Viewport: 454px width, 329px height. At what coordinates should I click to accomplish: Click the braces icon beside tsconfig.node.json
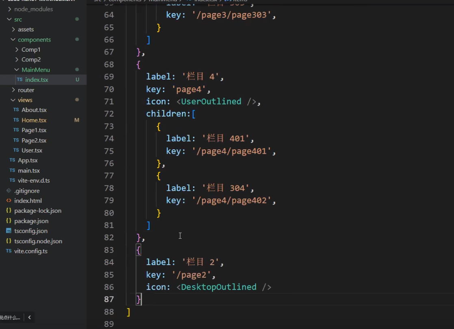pyautogui.click(x=9, y=241)
